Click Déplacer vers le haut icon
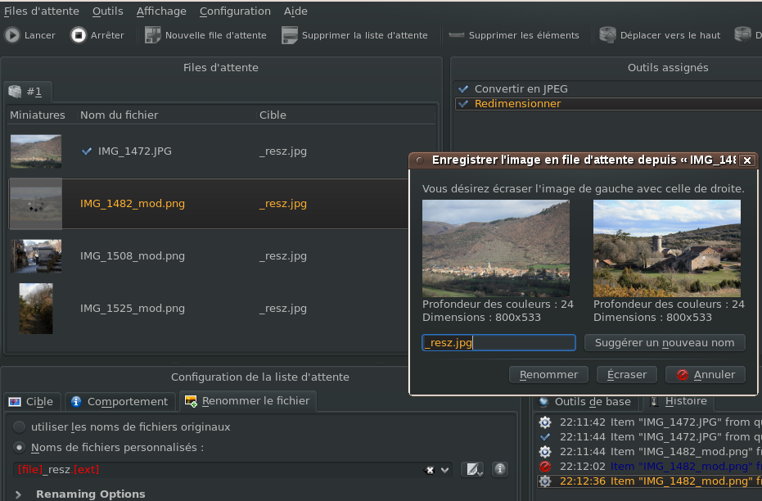Viewport: 762px width, 501px height. pyautogui.click(x=607, y=35)
